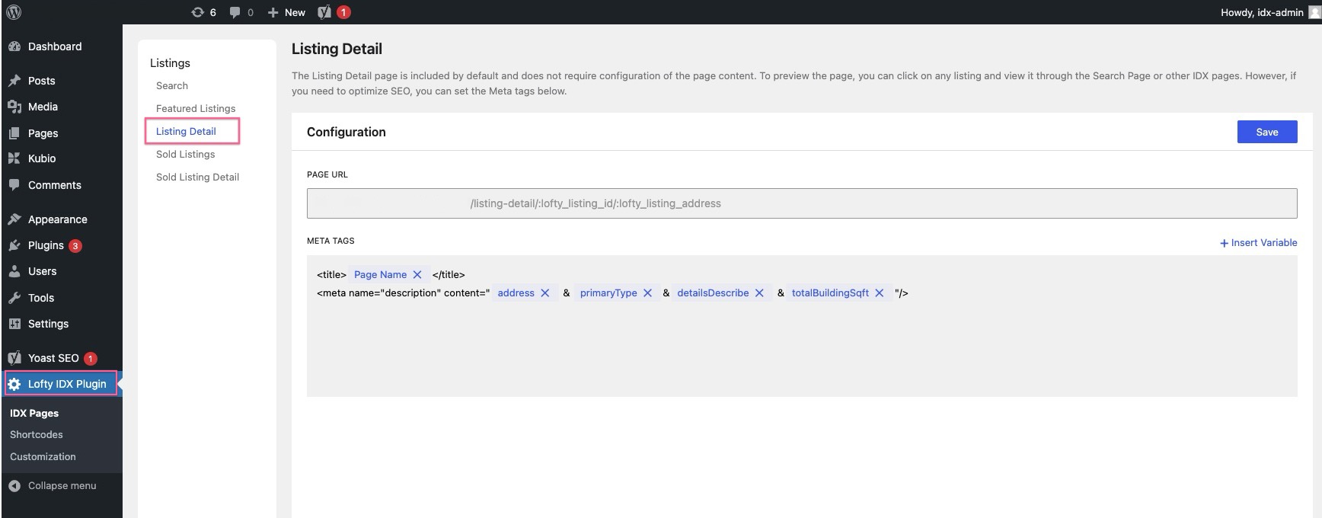
Task: Remove the address variable tag
Action: tap(545, 293)
